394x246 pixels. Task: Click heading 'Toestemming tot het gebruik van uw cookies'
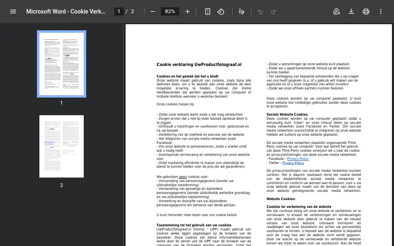pos(194,225)
